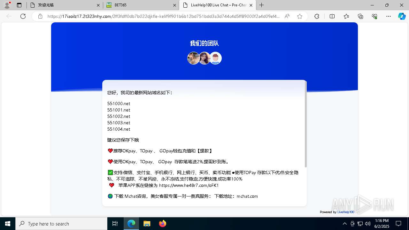Select the 551000.net domain text
The height and width of the screenshot is (230, 409).
(x=119, y=103)
